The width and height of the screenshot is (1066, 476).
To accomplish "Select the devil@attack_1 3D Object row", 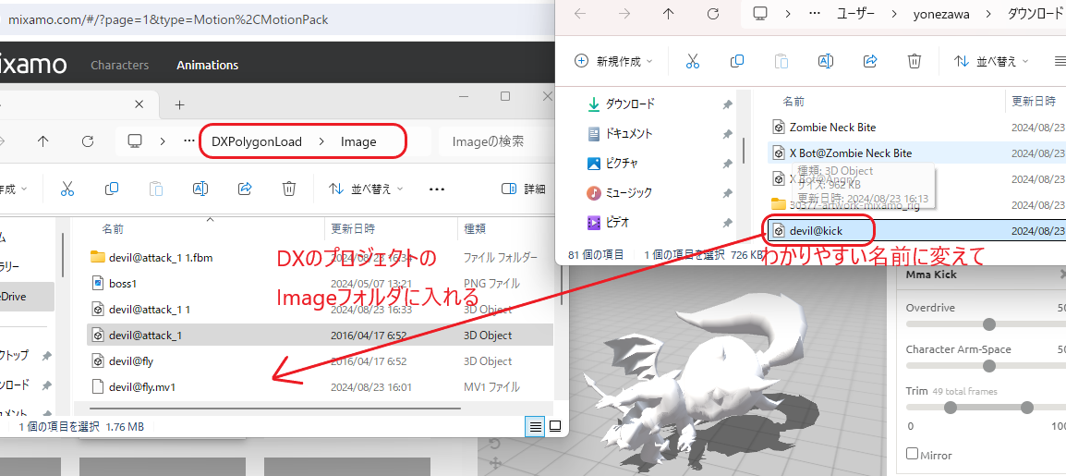I will [321, 336].
